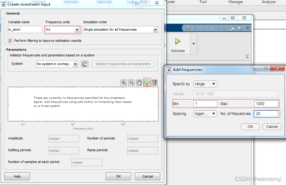Click the copy icon in toolstrip
This screenshot has width=286, height=185.
click(x=203, y=28)
